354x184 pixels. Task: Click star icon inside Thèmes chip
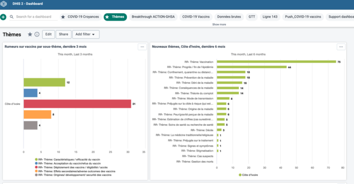107,17
